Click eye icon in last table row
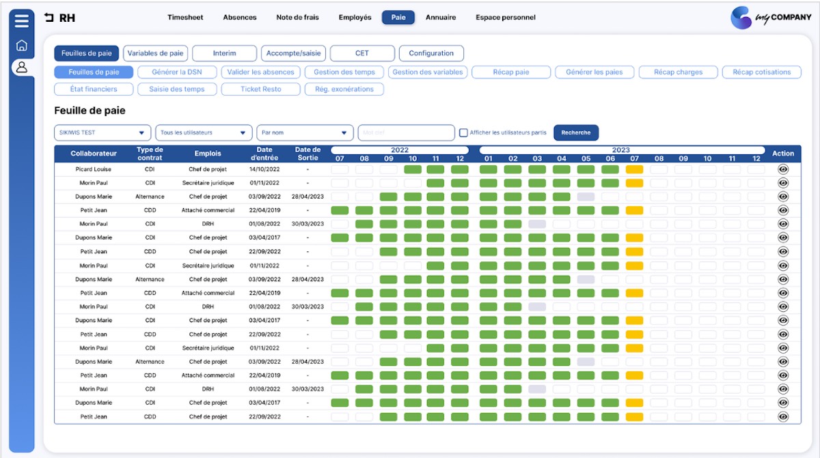The image size is (820, 458). tap(783, 416)
